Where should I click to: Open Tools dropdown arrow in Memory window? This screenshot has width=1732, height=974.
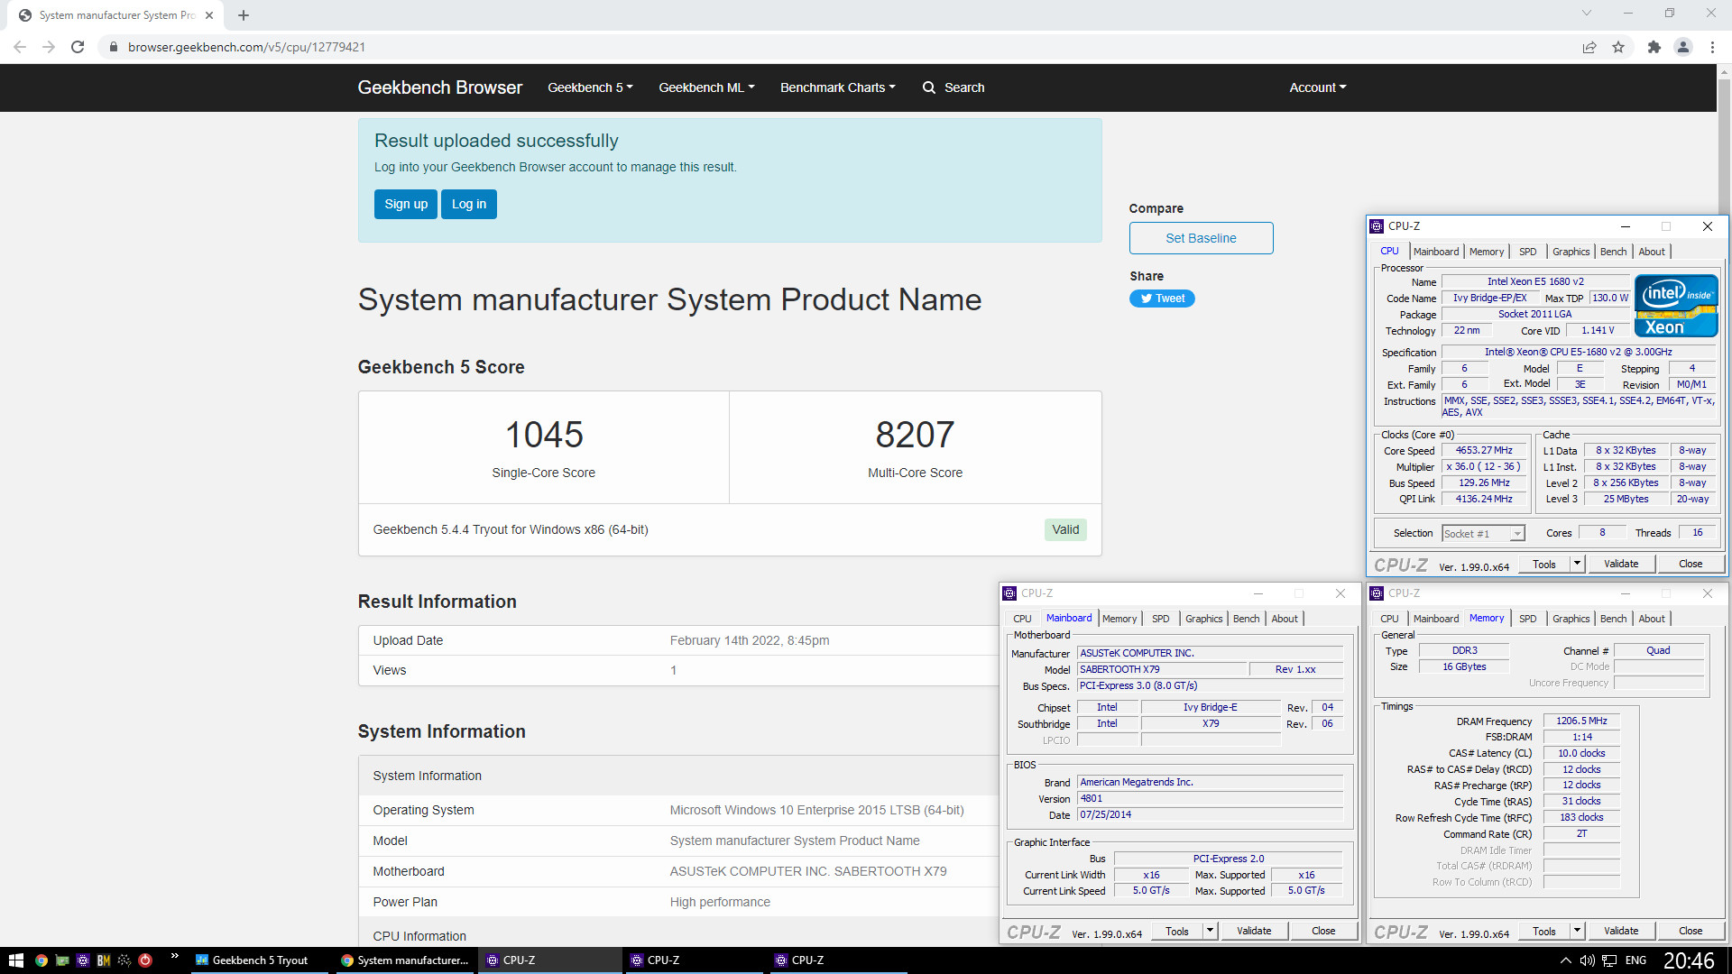point(1577,931)
